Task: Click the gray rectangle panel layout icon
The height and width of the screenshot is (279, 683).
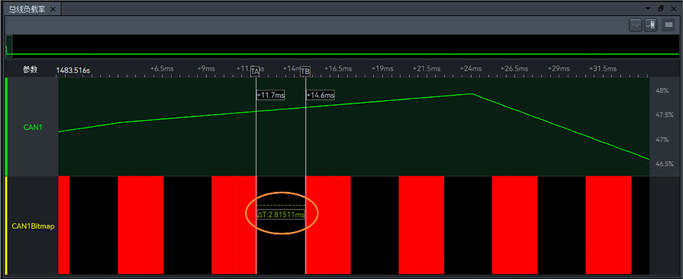Action: [x=669, y=25]
